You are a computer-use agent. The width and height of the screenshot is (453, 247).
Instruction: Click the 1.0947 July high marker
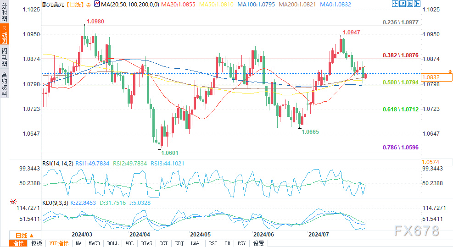pyautogui.click(x=351, y=33)
